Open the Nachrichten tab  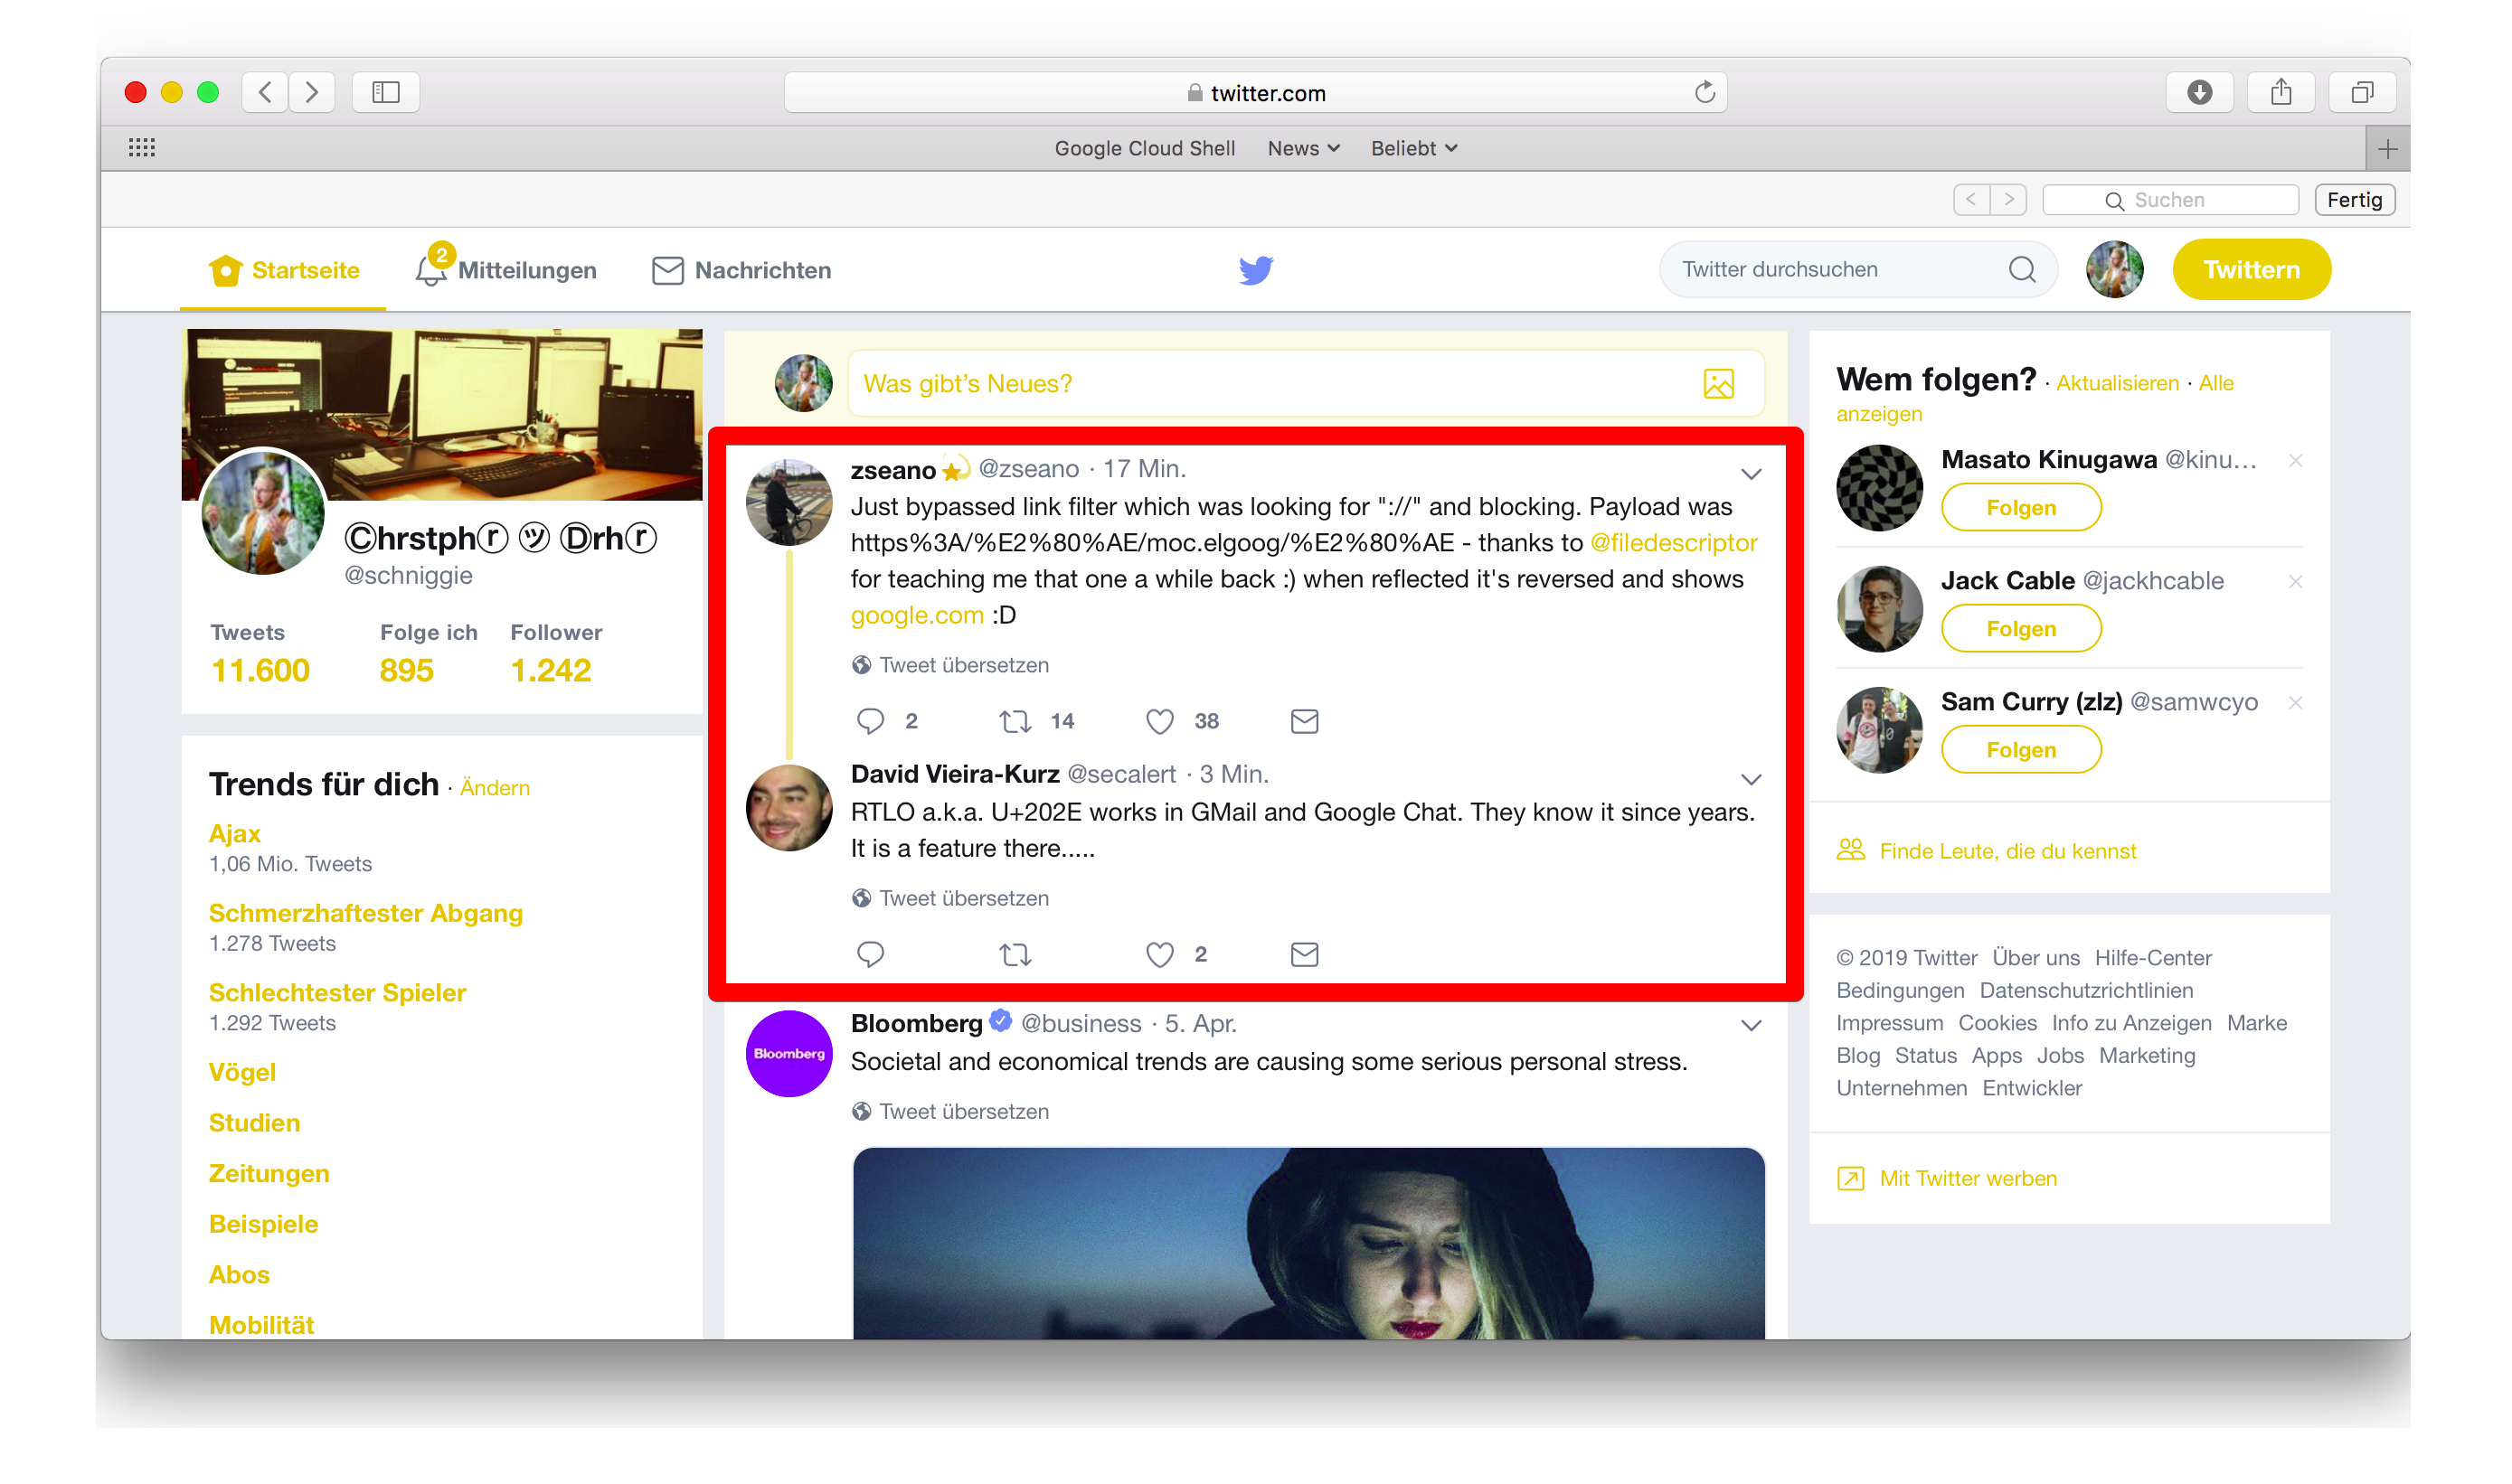(x=741, y=271)
